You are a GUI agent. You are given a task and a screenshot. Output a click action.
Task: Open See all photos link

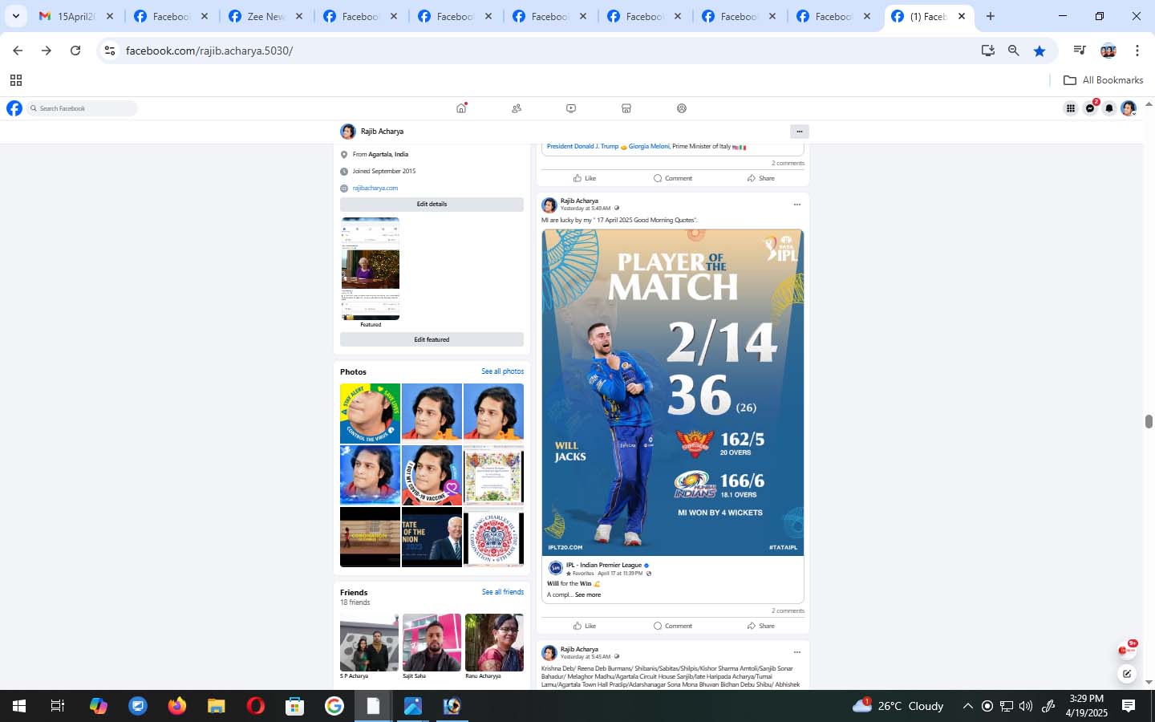502,371
